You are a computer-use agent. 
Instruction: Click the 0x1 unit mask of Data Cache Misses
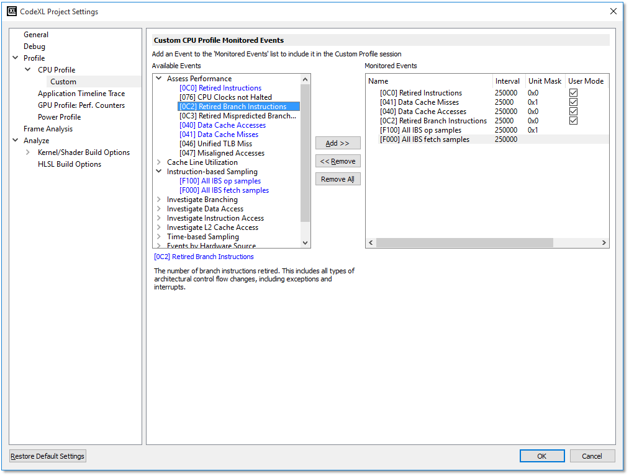(x=533, y=102)
